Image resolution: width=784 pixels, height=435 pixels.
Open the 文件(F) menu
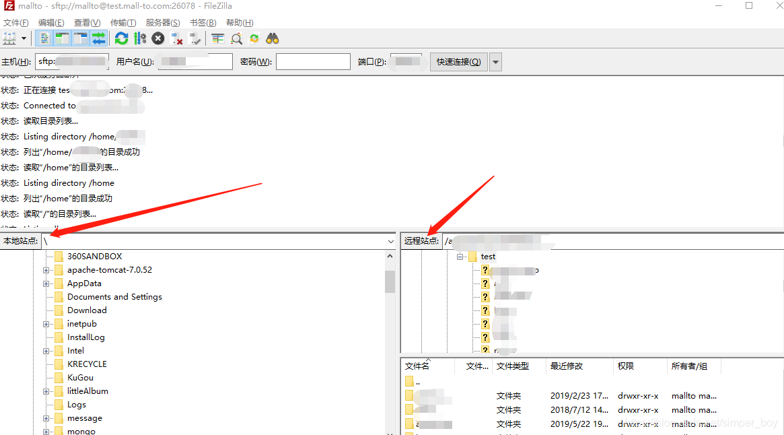click(16, 22)
